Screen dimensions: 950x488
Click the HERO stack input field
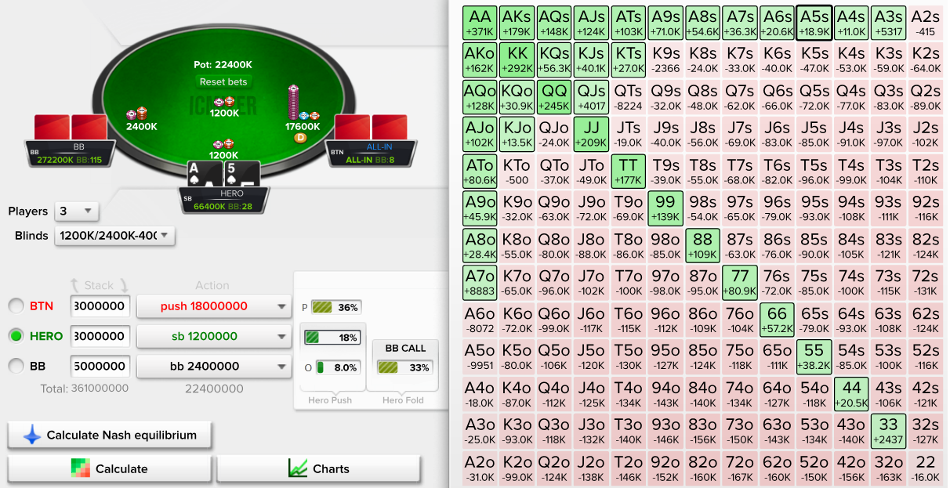point(100,336)
